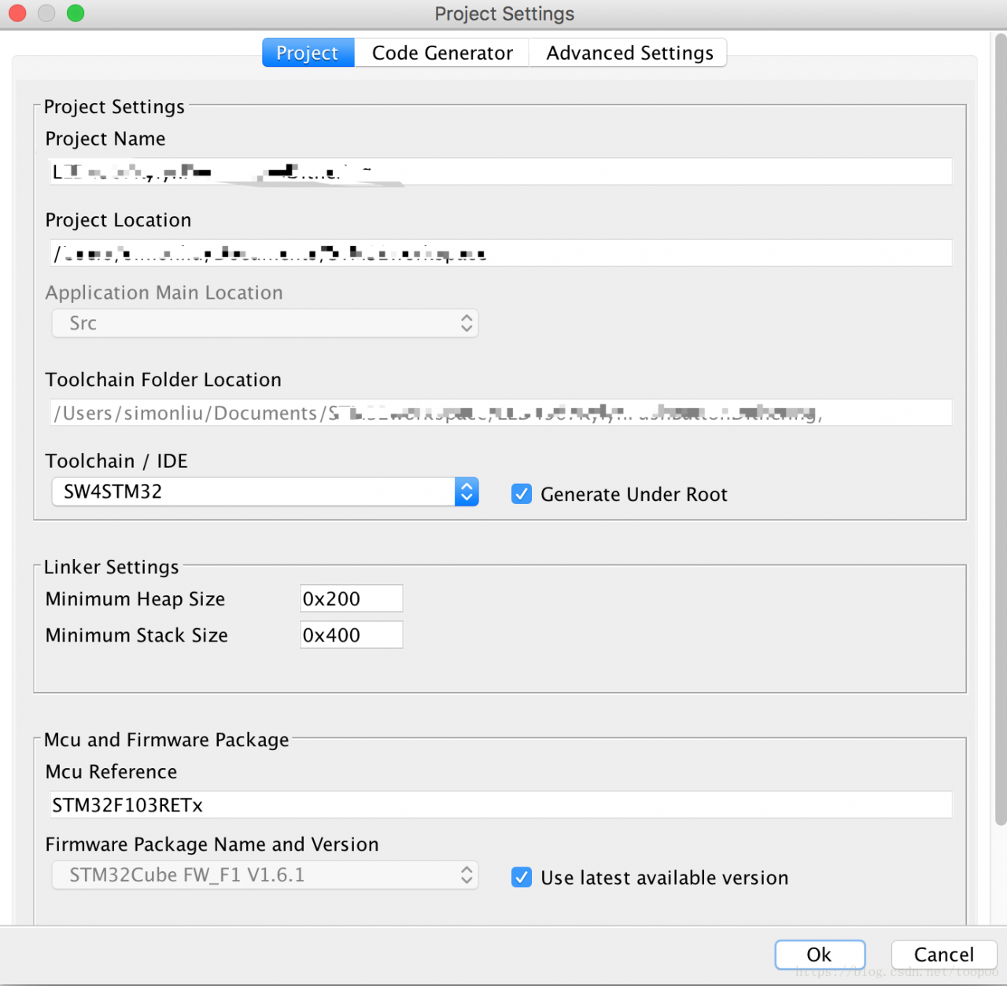Edit the Minimum Heap Size field
The height and width of the screenshot is (986, 1007).
point(351,599)
